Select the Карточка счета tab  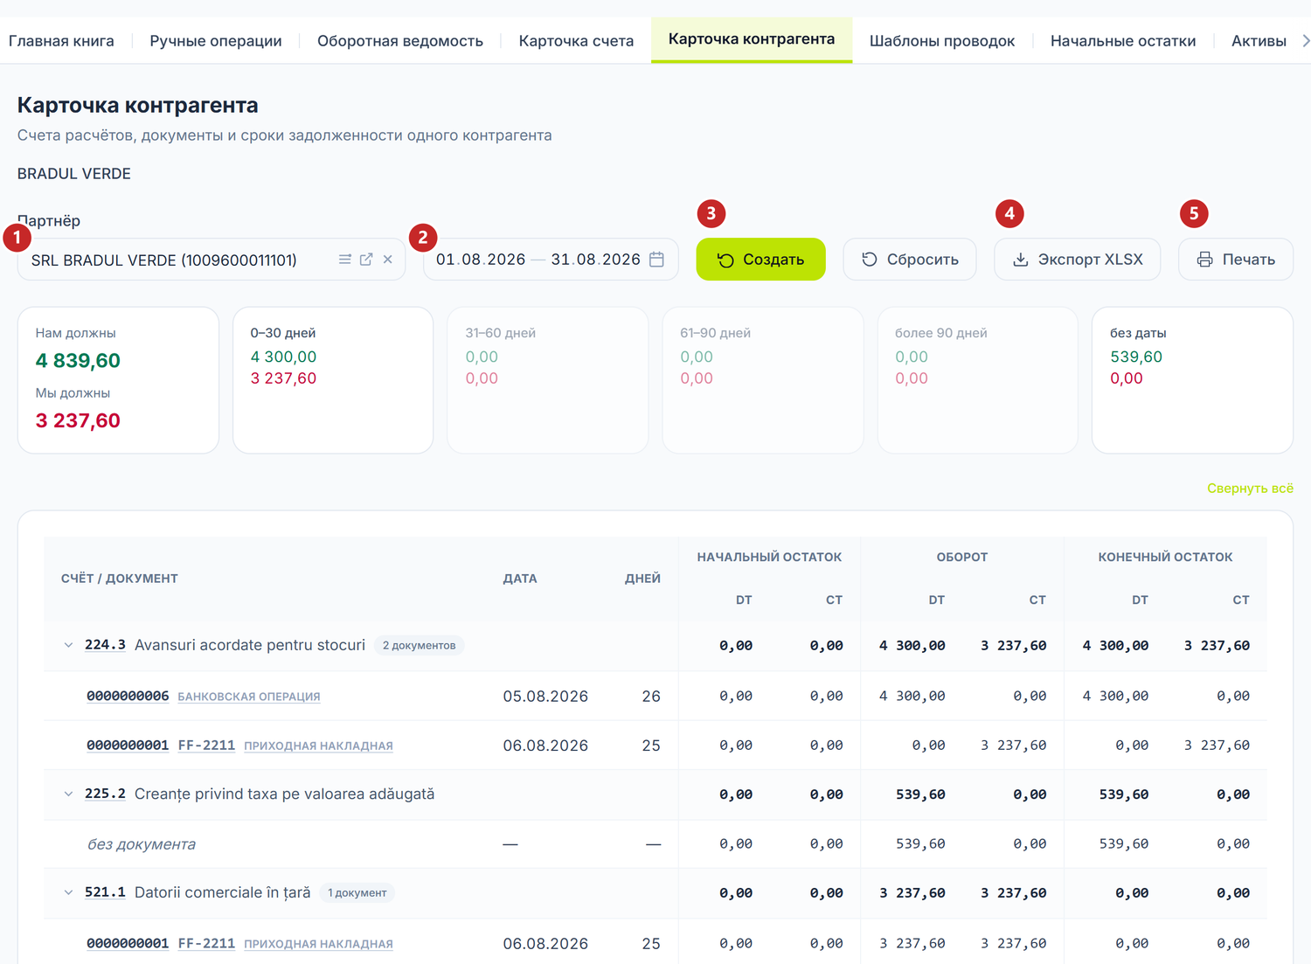point(576,41)
